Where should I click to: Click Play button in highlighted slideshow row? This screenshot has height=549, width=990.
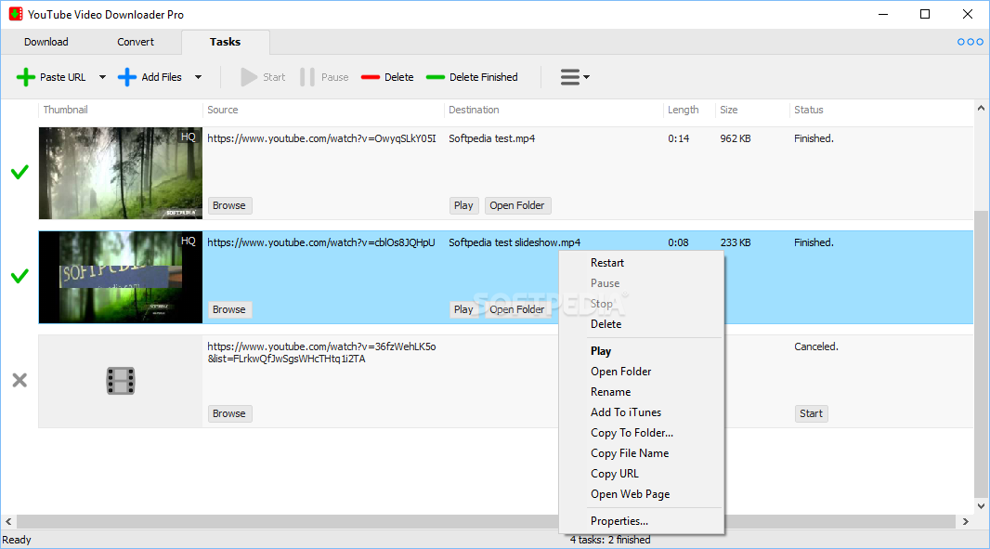(x=463, y=309)
